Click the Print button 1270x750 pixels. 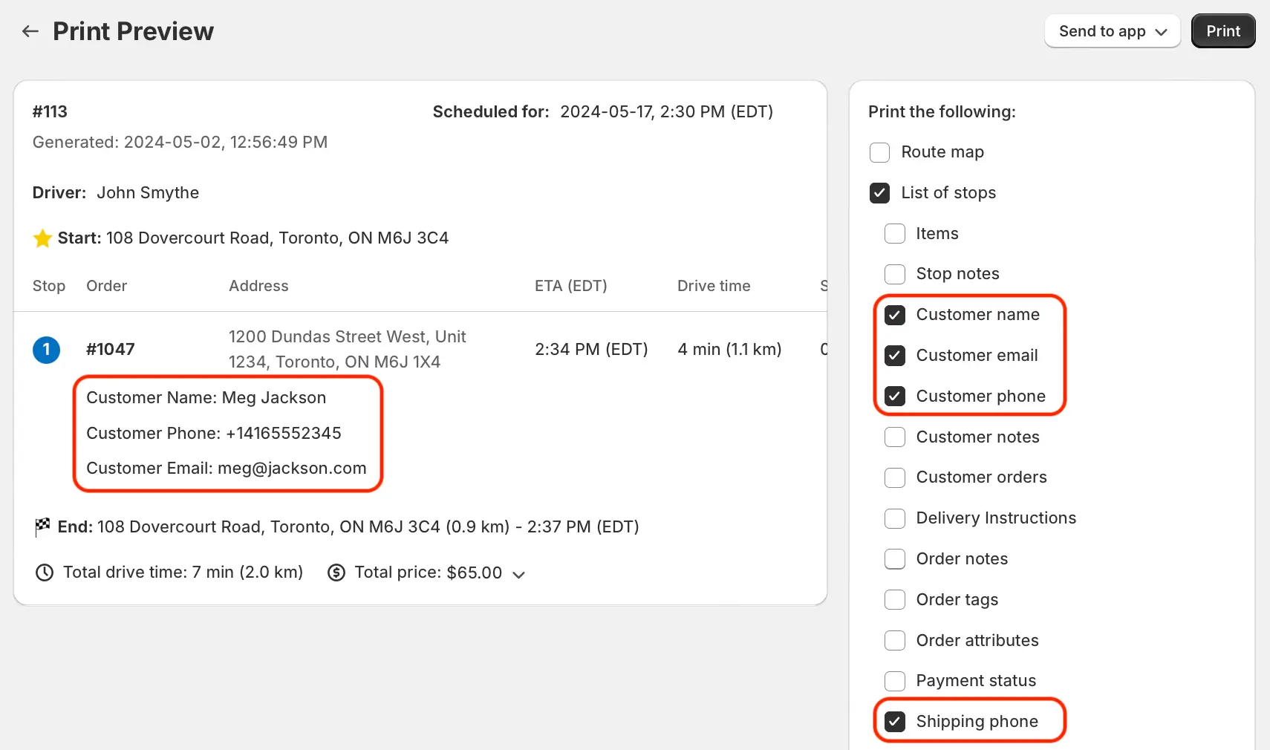pos(1223,31)
